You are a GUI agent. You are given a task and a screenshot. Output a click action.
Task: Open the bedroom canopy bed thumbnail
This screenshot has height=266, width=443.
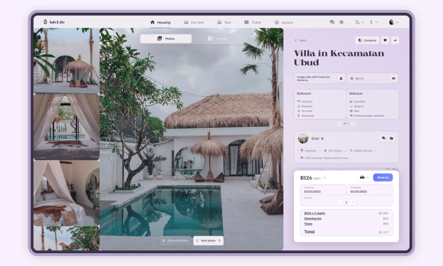click(x=66, y=193)
